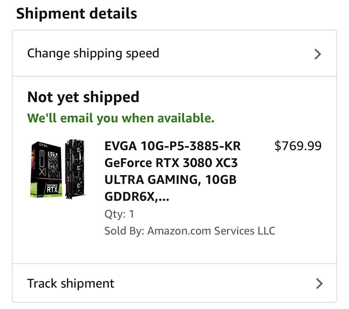Open Track shipment row
Image resolution: width=349 pixels, height=309 pixels.
[71, 283]
